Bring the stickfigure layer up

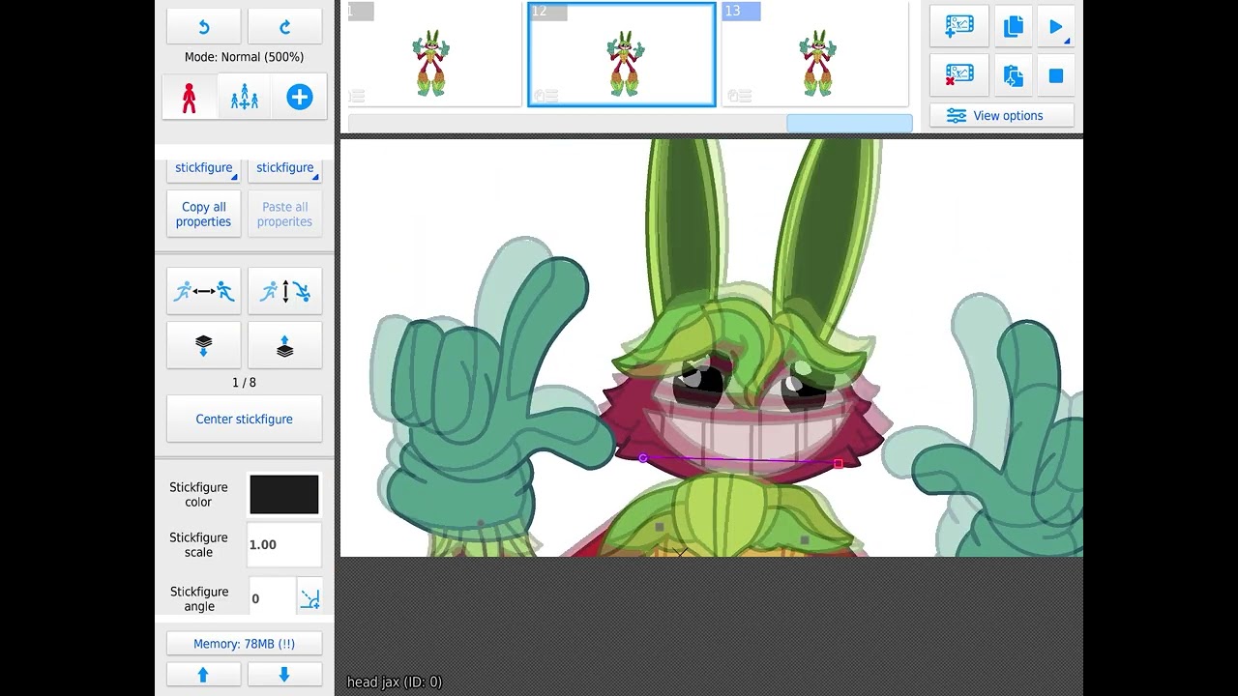tap(284, 346)
